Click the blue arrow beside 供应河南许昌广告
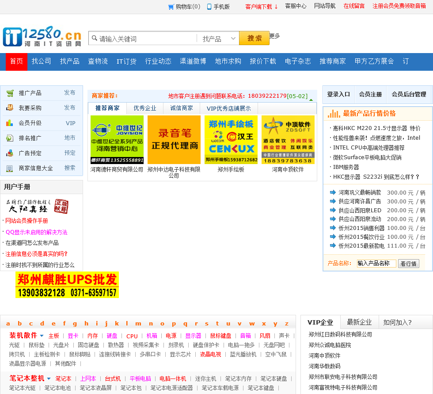The image size is (433, 394). point(333,201)
